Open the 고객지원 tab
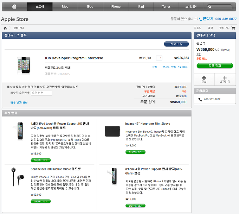239x214 pixels. [x=191, y=7]
